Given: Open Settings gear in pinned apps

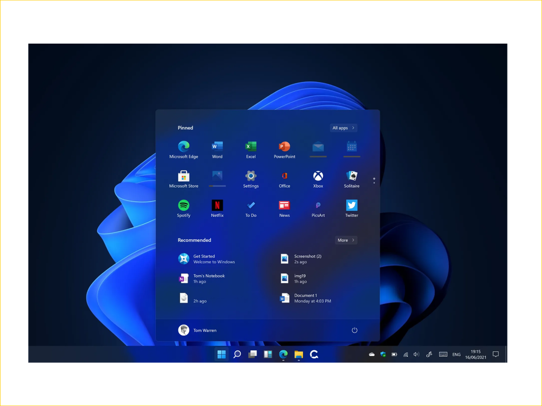Looking at the screenshot, I should point(250,179).
